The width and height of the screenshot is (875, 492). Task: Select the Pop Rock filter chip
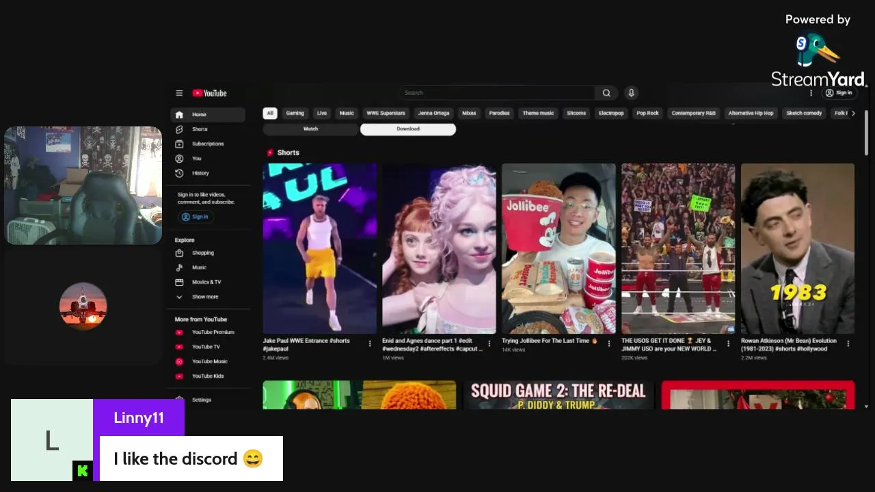click(647, 113)
